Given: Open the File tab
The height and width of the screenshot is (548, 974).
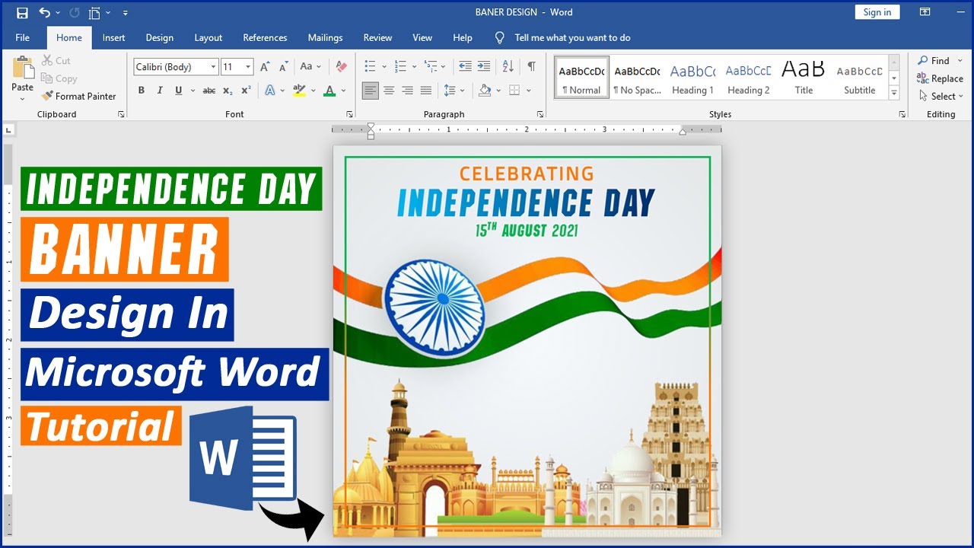Looking at the screenshot, I should click(23, 37).
